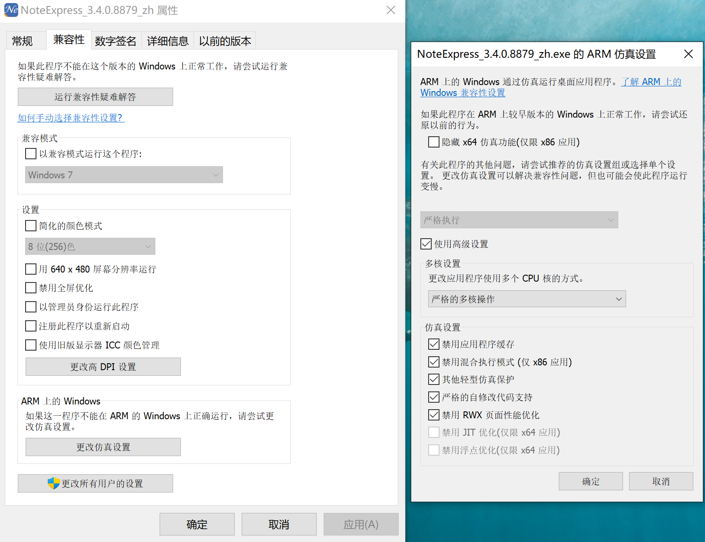Image resolution: width=705 pixels, height=542 pixels.
Task: Open link 如何手动选择兼容性设置?
Action: coord(71,118)
